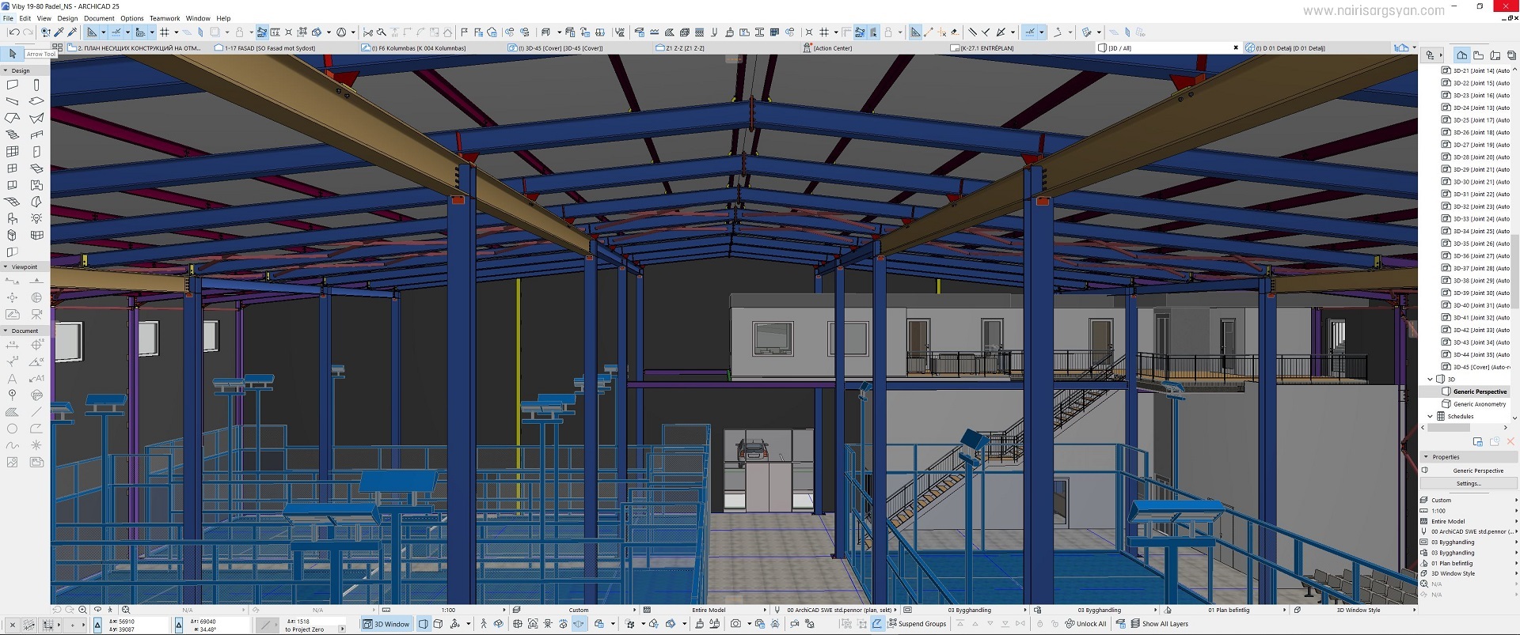The width and height of the screenshot is (1520, 635).
Task: Click Show All Layers
Action: (1159, 624)
